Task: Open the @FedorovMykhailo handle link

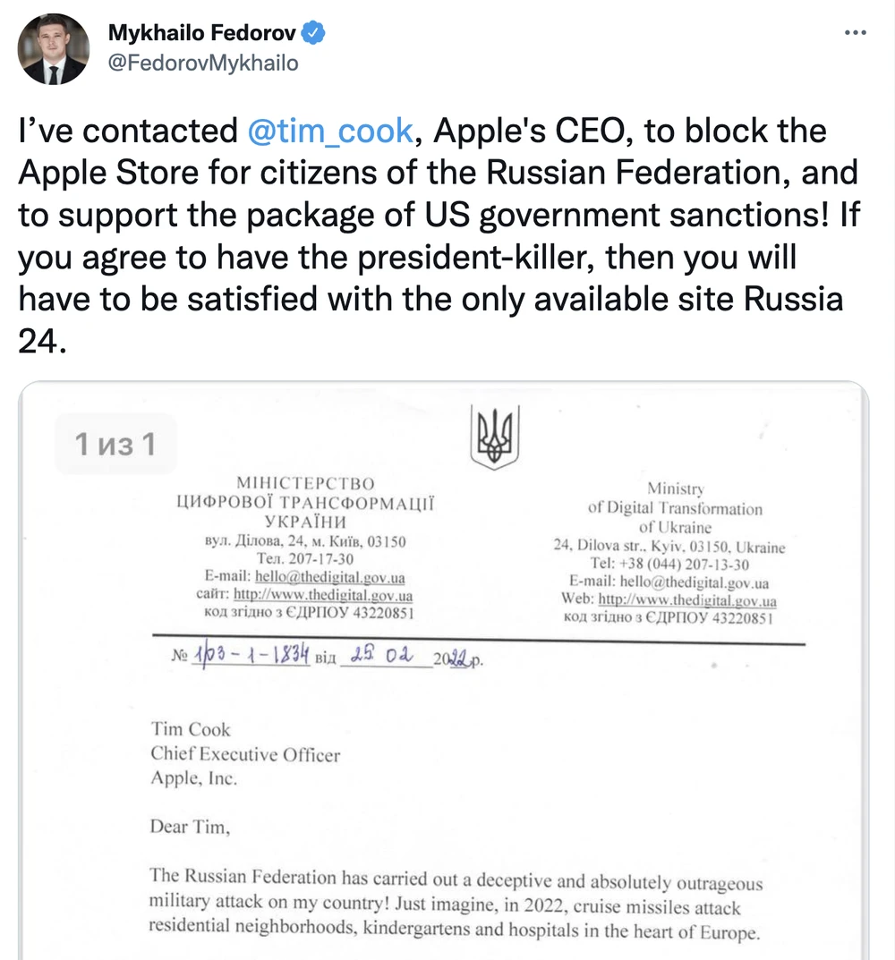Action: click(x=203, y=64)
